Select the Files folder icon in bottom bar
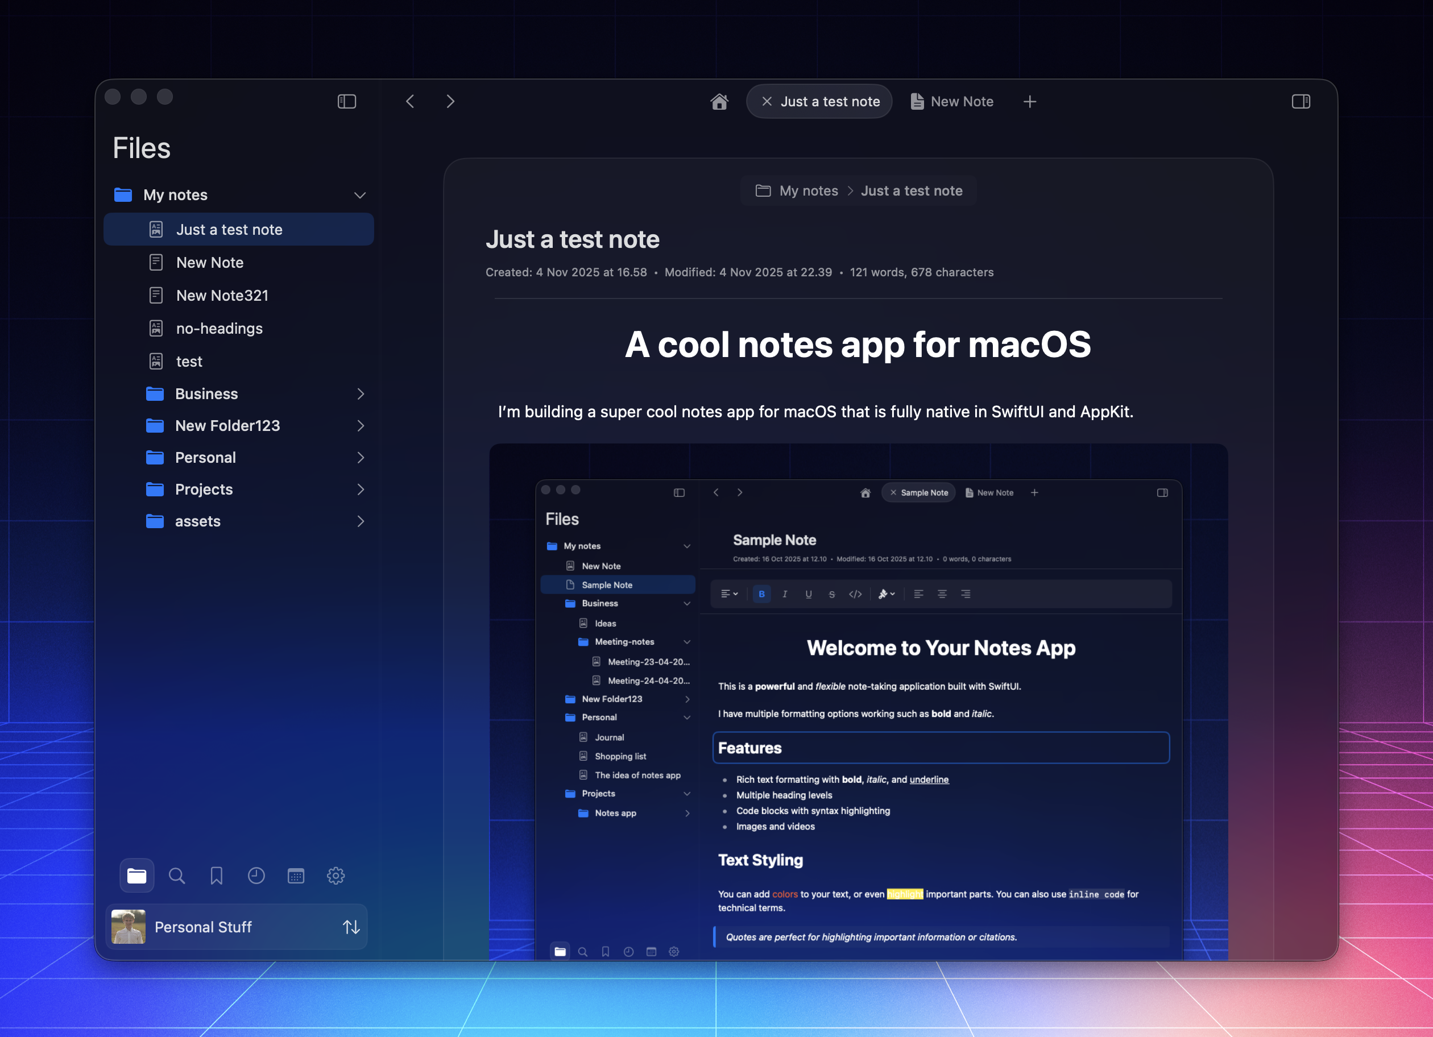 tap(136, 876)
